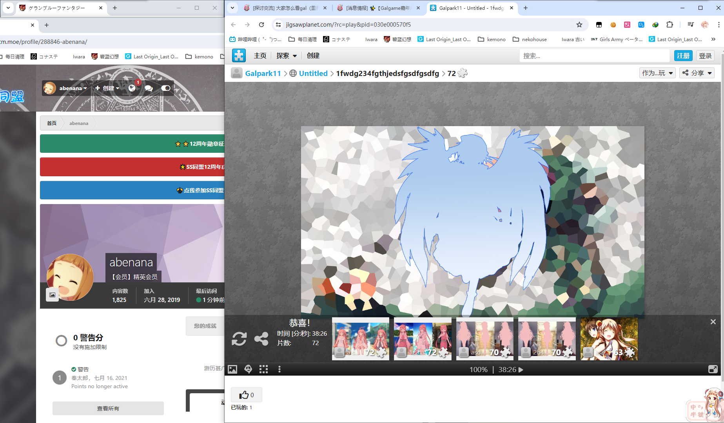Click the 登录 login button
Screen dimensions: 724x423
(x=705, y=56)
